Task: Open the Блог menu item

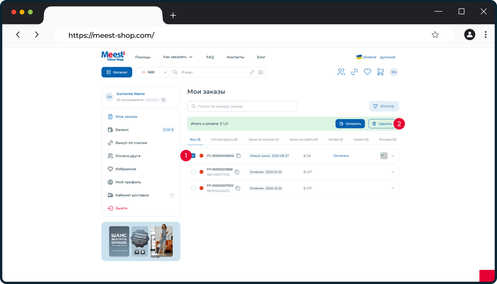Action: [x=261, y=57]
